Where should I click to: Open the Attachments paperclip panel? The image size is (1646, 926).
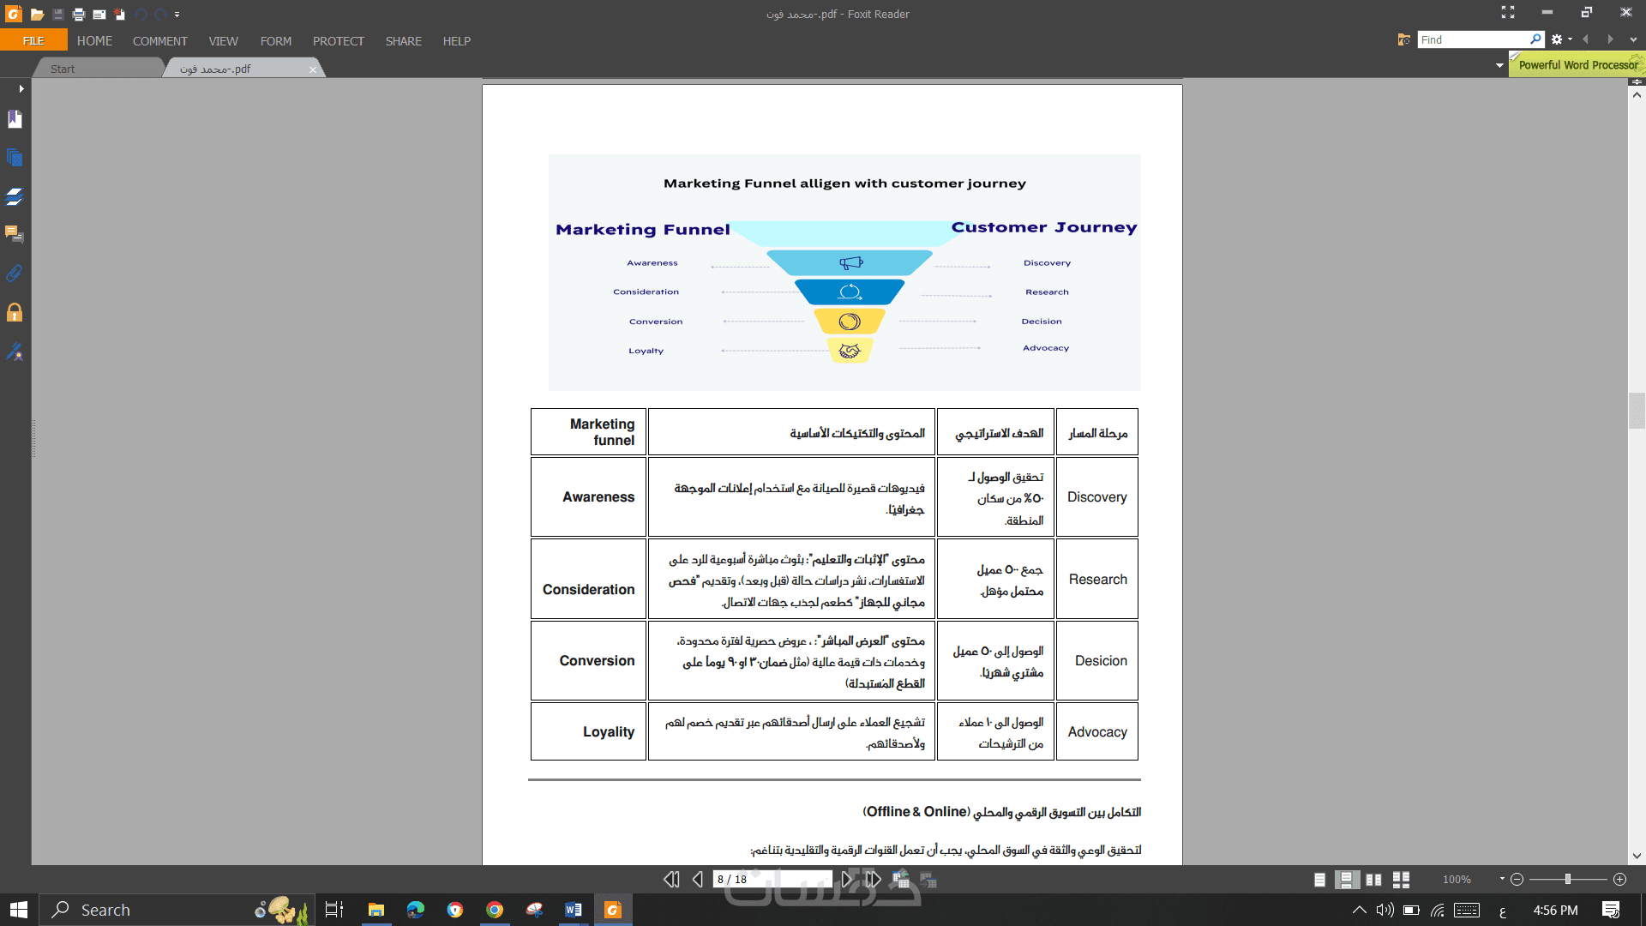(x=15, y=274)
